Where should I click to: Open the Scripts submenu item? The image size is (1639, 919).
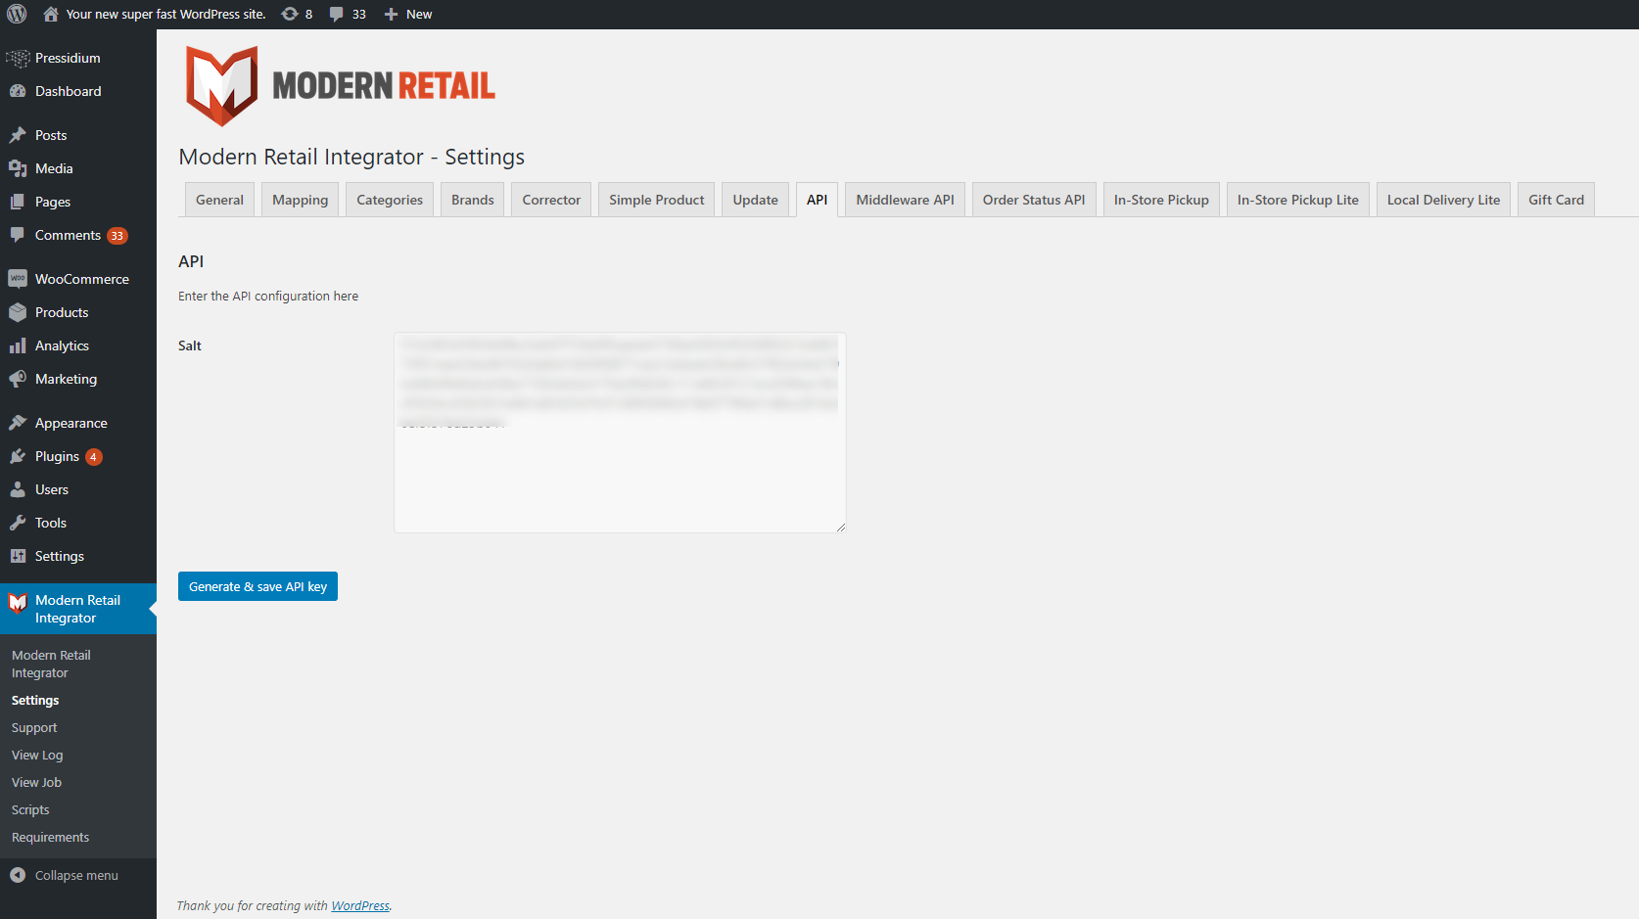coord(30,809)
